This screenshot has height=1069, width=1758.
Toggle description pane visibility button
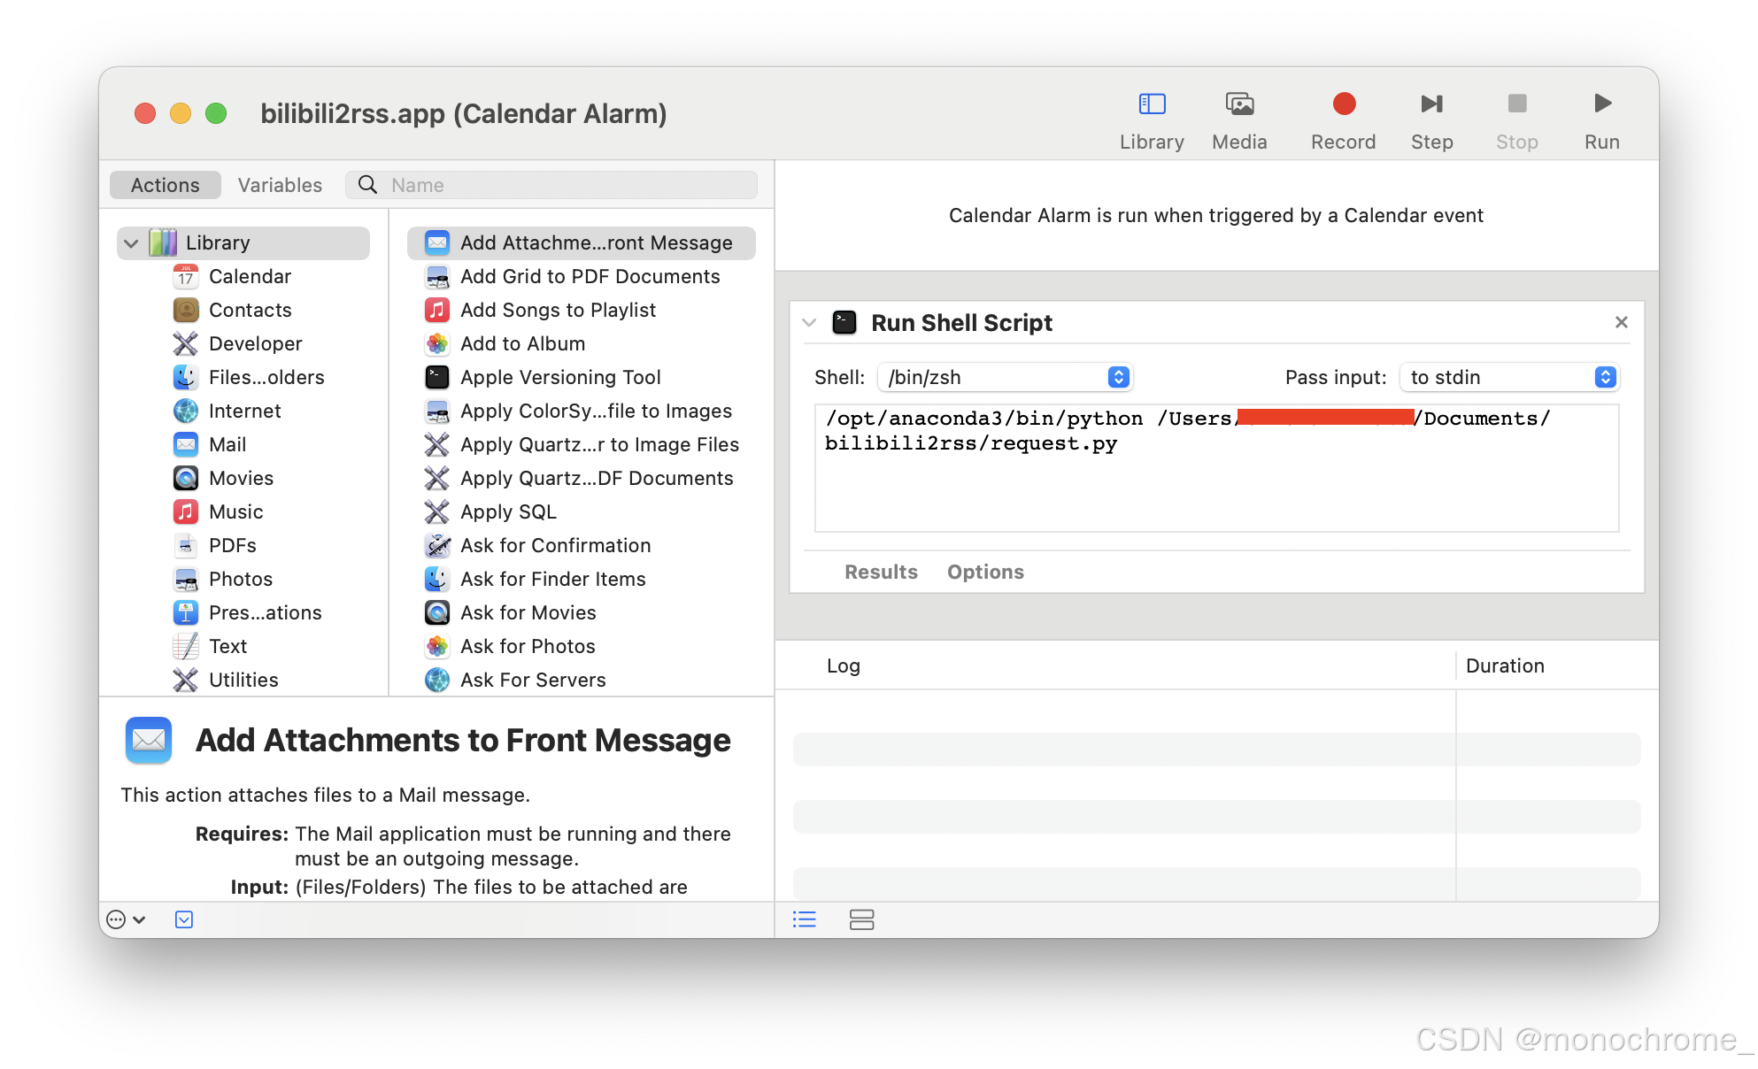[184, 919]
